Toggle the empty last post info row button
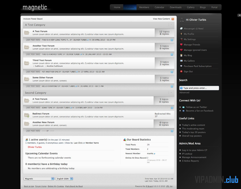 click(172, 131)
